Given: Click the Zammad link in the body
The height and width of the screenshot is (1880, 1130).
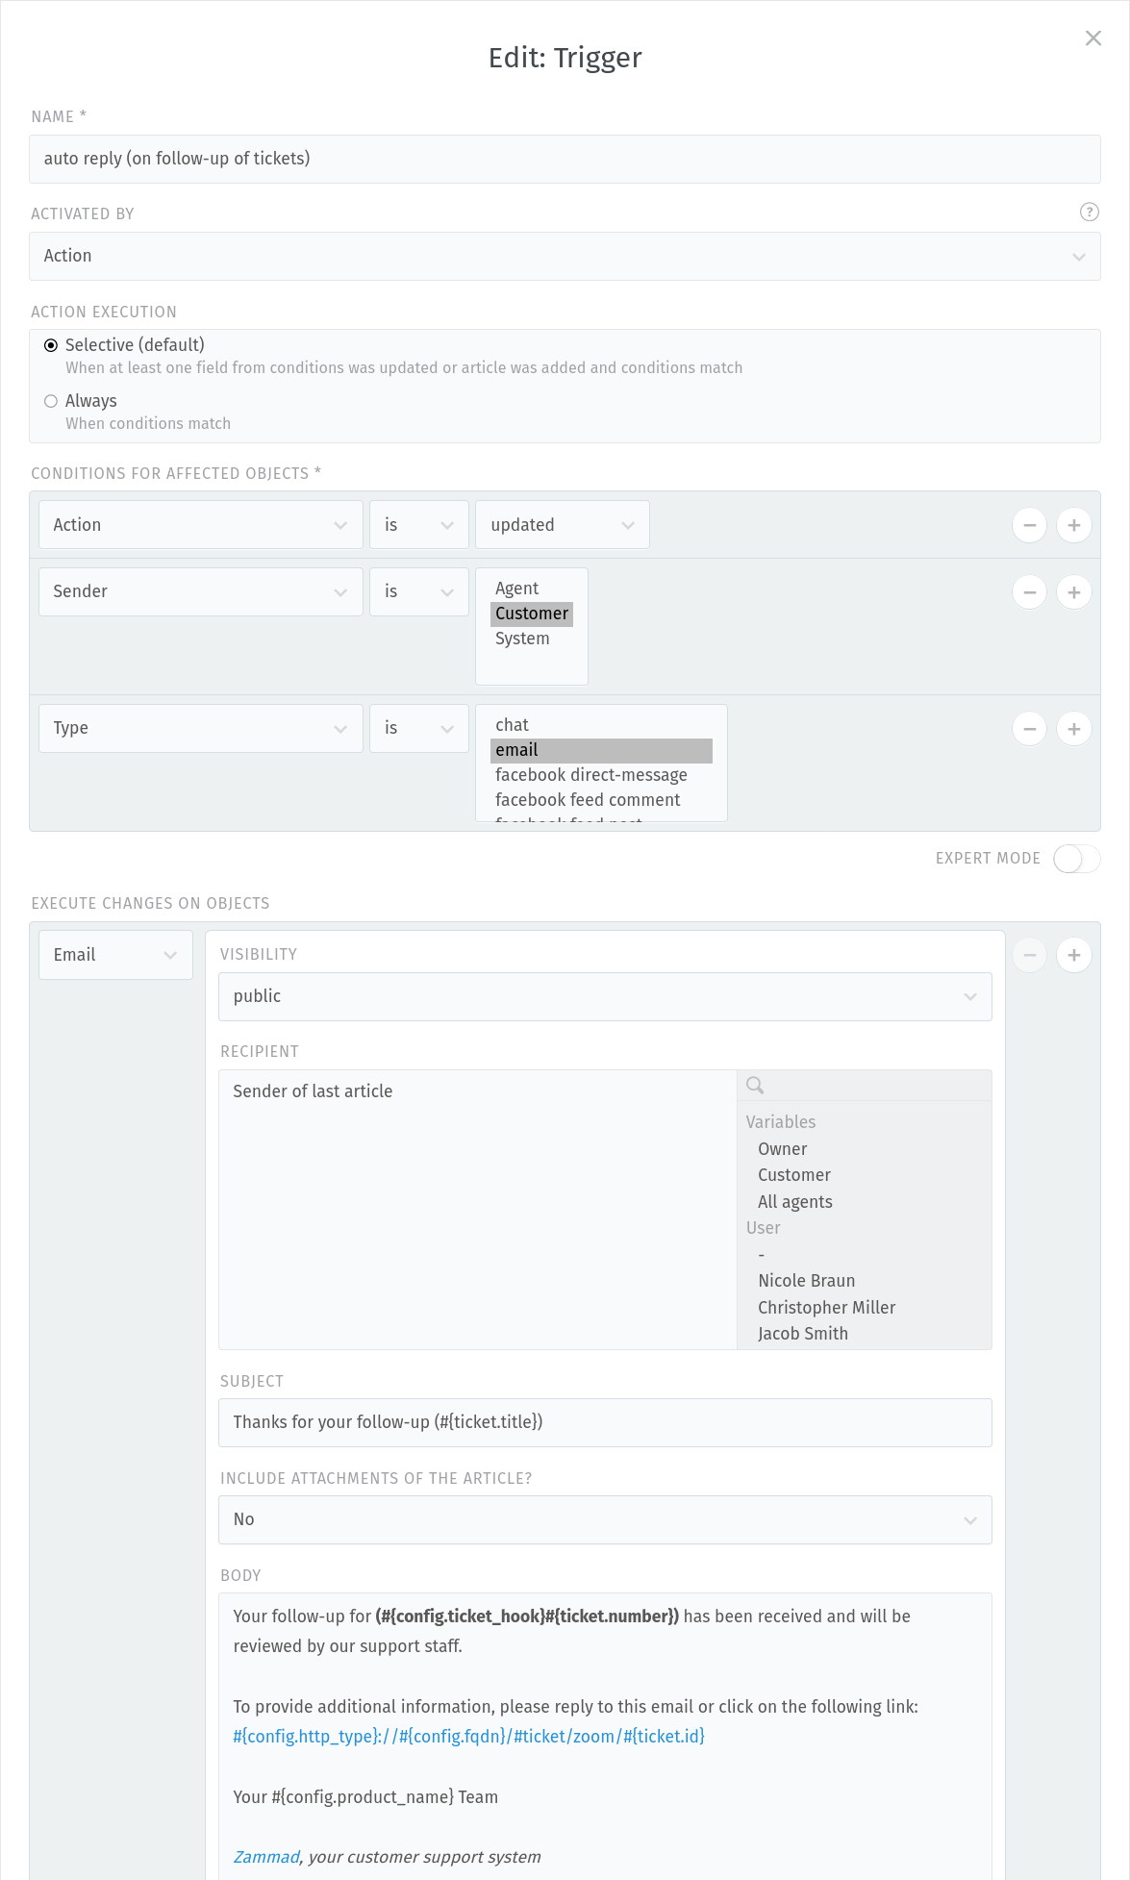Looking at the screenshot, I should click(266, 1858).
